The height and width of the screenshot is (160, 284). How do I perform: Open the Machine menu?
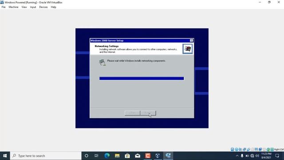13,7
